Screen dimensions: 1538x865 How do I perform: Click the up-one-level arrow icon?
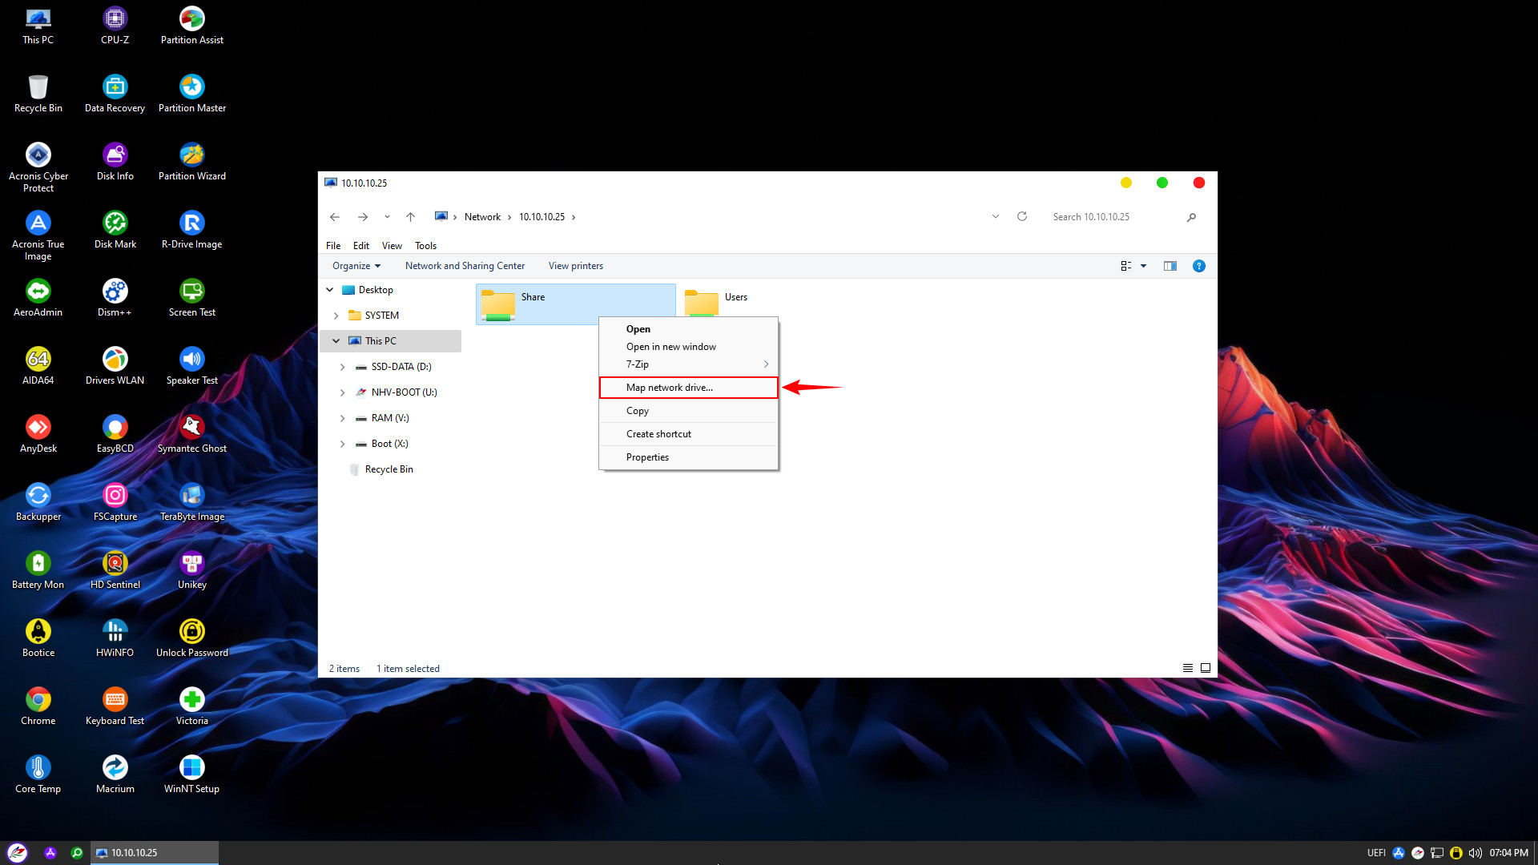410,216
